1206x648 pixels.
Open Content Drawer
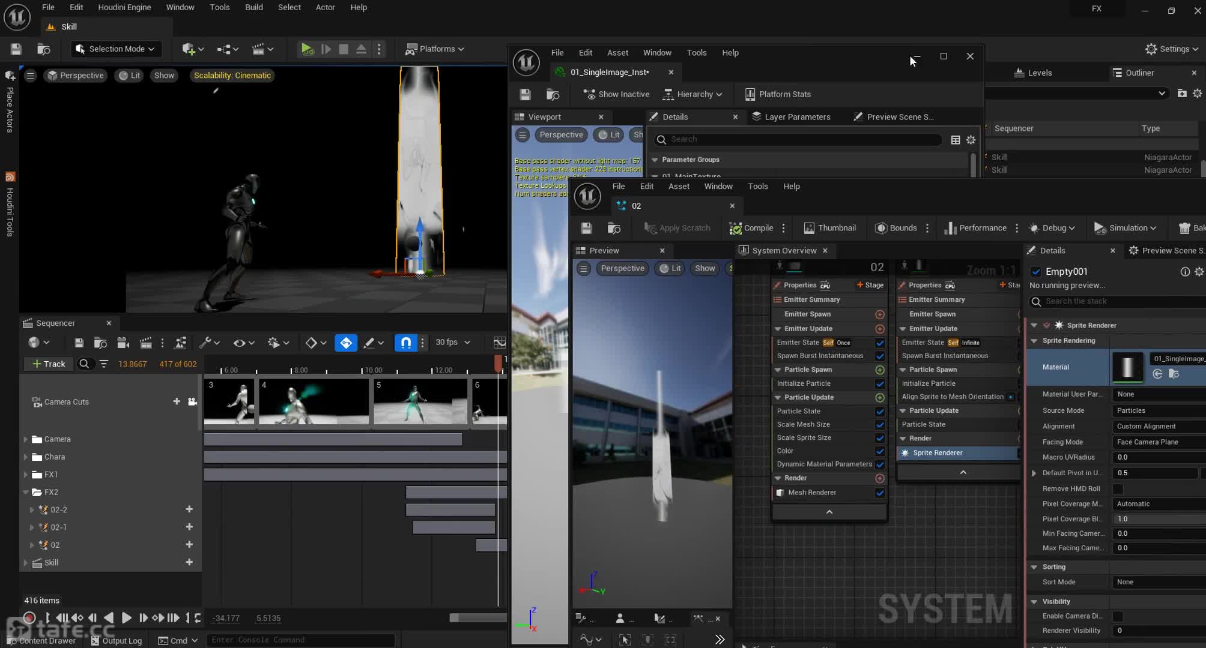[42, 641]
